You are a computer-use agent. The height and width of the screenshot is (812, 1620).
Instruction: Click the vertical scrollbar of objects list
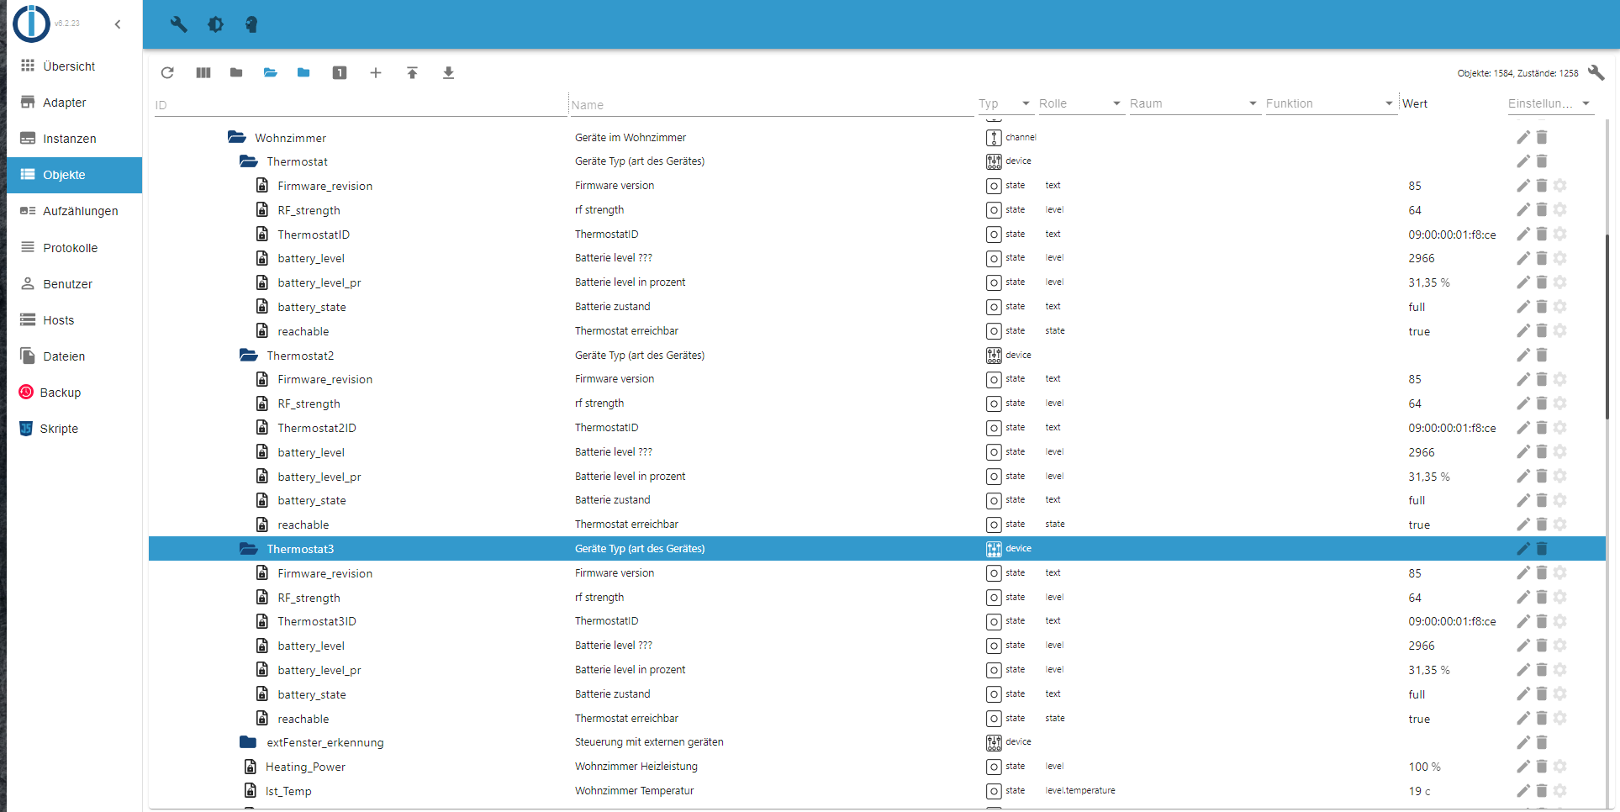coord(1607,328)
